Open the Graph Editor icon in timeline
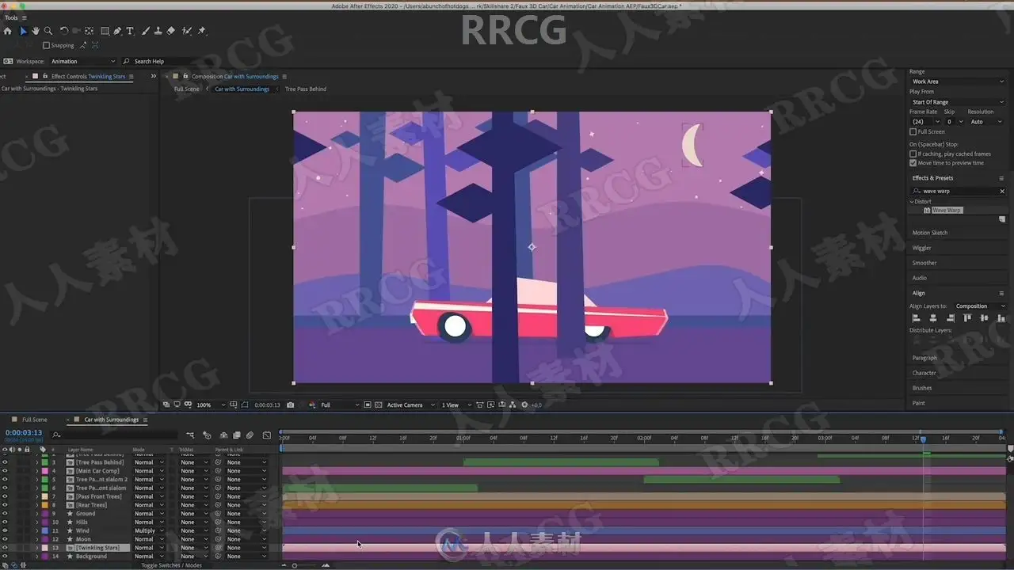The image size is (1014, 570). point(266,435)
